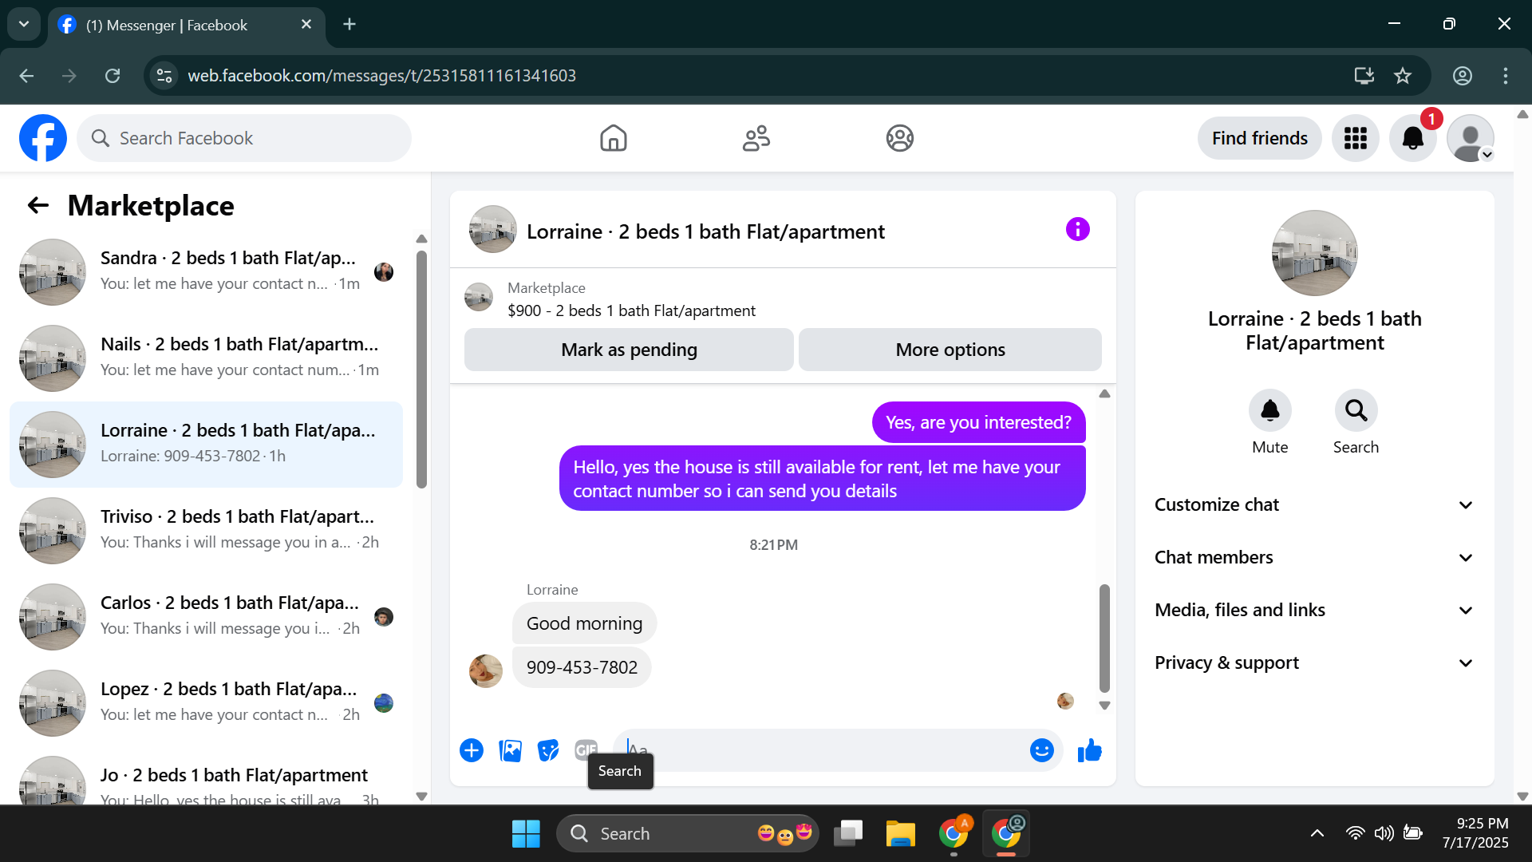Reload the page with the browser refresh icon

(x=113, y=76)
